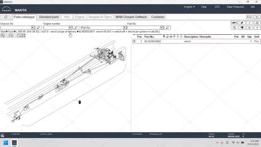The width and height of the screenshot is (261, 147).
Task: Switch to Standard parts tab
Action: (49, 17)
